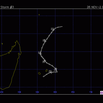Select the "28" date label on track
The image size is (103, 103).
(x=44, y=40)
